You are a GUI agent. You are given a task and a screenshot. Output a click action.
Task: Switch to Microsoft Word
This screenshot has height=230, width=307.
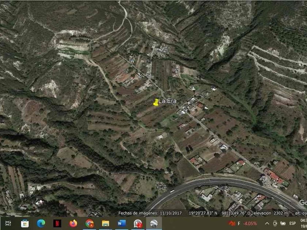pos(122,223)
